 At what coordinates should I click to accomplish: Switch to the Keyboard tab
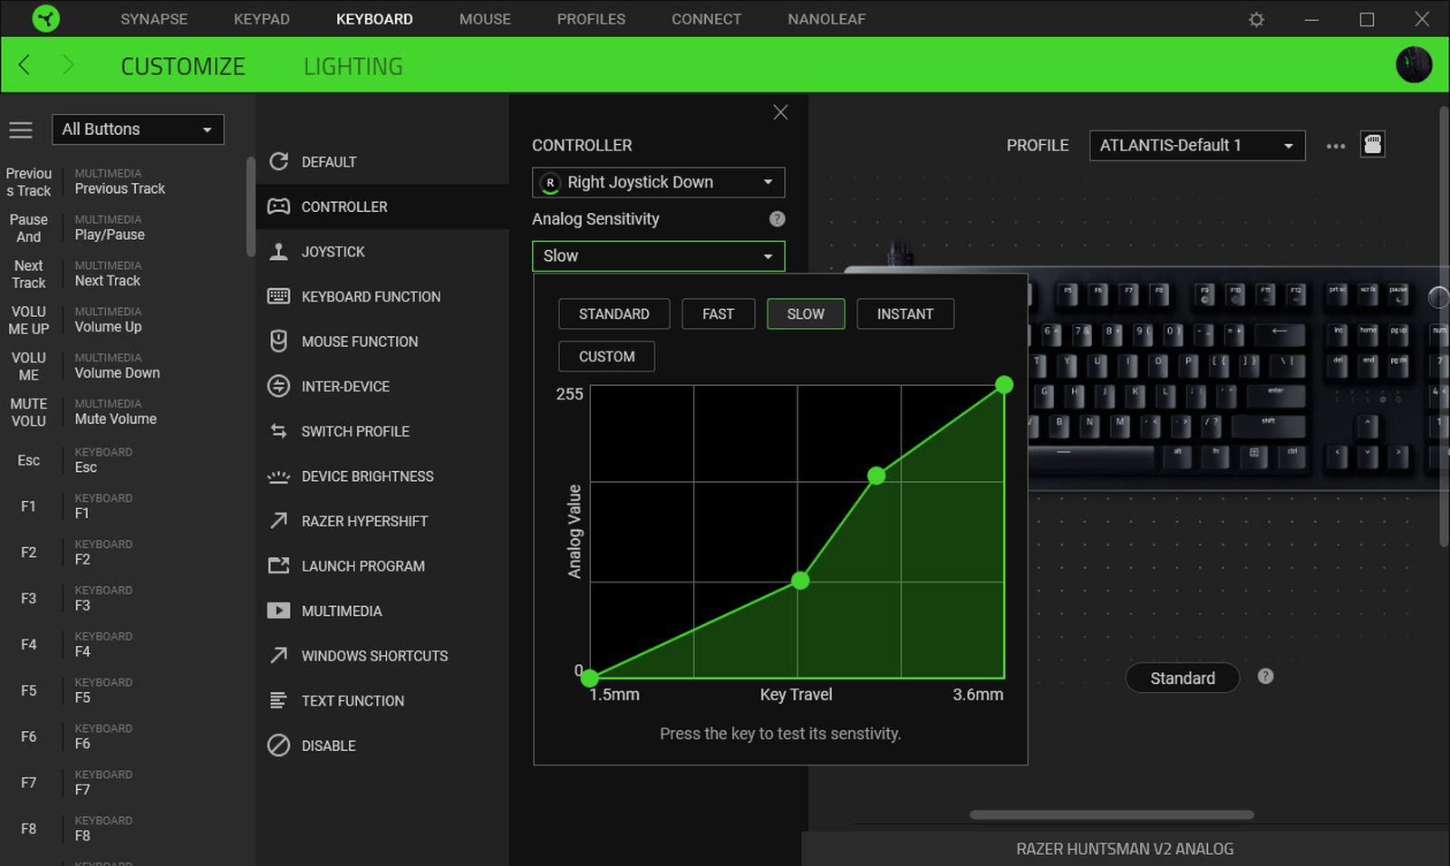coord(374,19)
